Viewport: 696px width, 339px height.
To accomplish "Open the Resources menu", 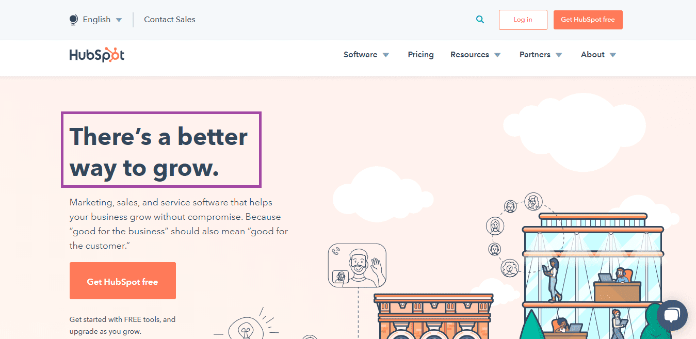I will (470, 55).
